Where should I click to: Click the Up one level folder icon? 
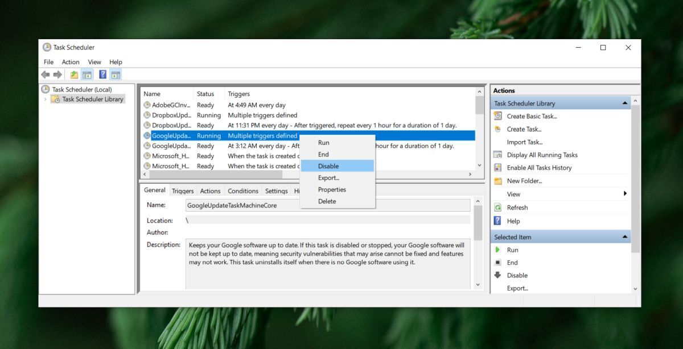click(x=74, y=74)
